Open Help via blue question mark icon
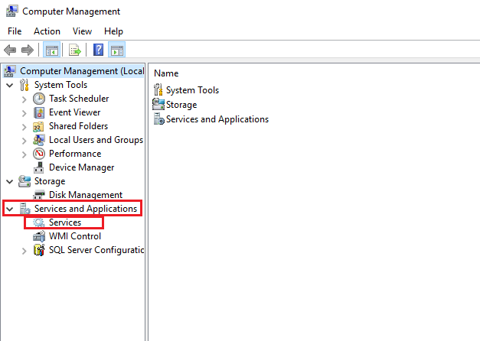The image size is (480, 341). coord(98,50)
